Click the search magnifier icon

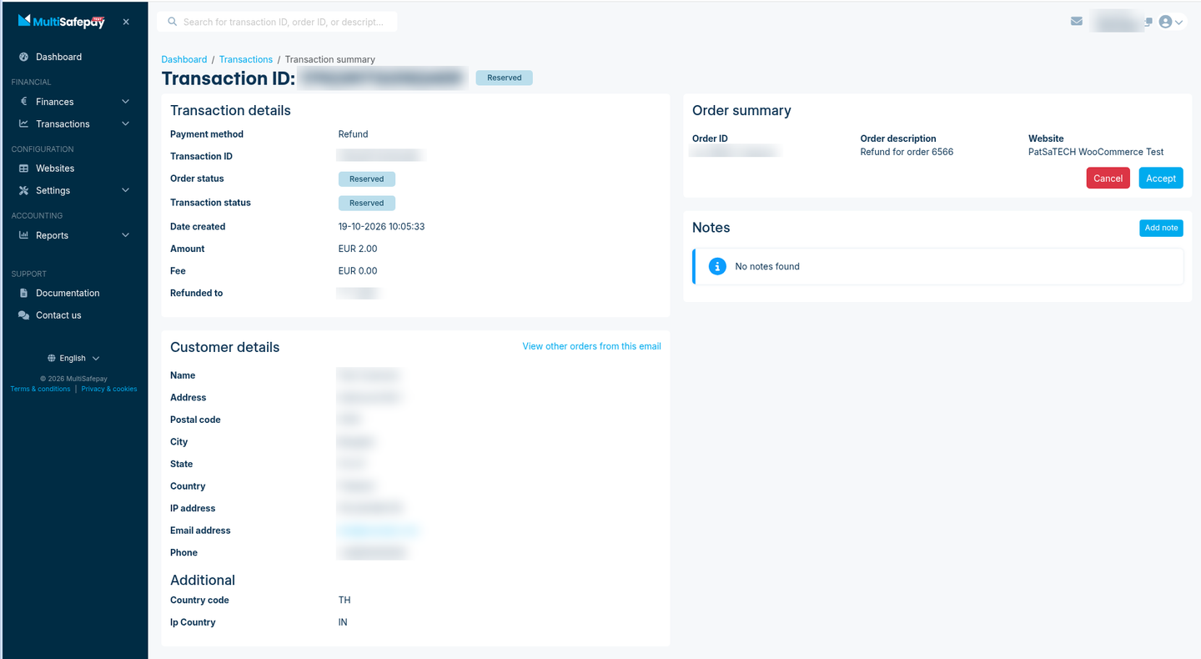(x=173, y=22)
